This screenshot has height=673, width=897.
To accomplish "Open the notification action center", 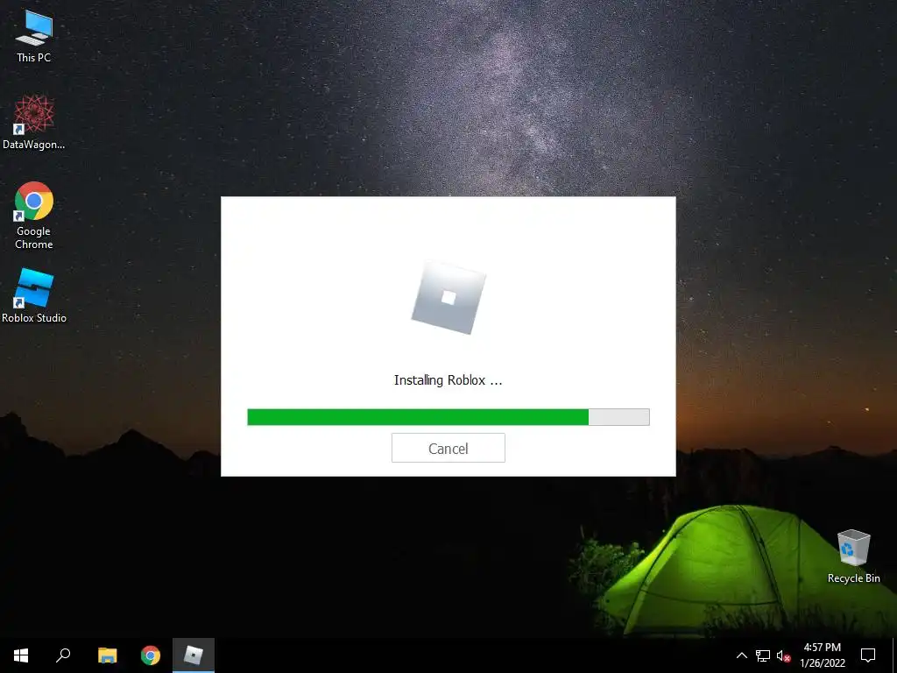I will (868, 655).
